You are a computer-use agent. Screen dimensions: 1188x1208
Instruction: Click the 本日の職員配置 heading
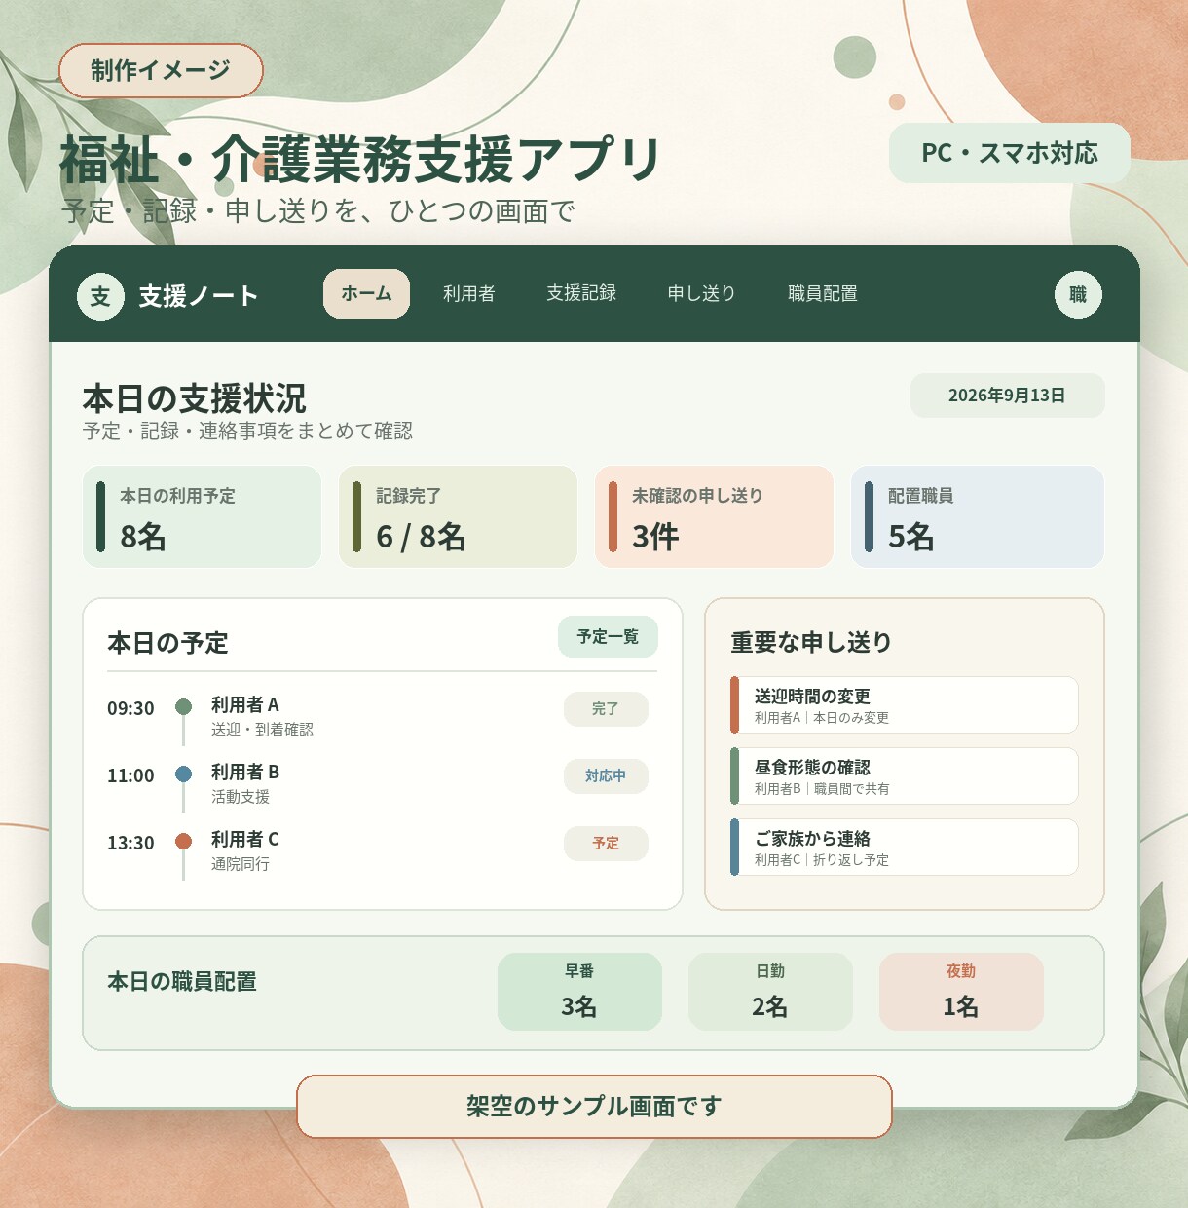coord(182,982)
